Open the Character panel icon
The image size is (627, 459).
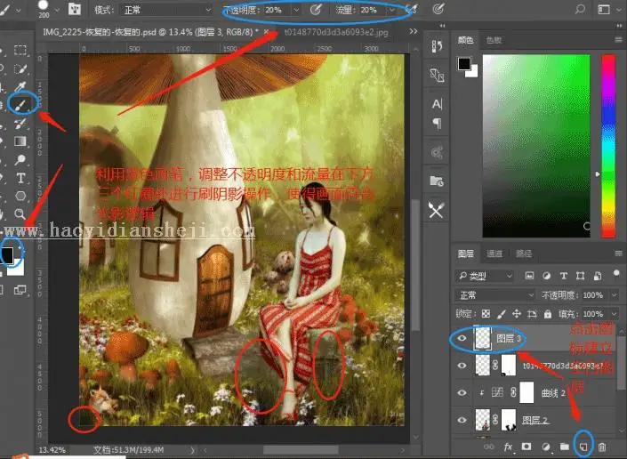[437, 104]
